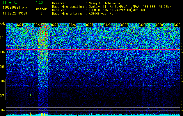Click the 0.6 frequency axis label
Image resolution: width=183 pixels, height=116 pixels.
[2, 110]
